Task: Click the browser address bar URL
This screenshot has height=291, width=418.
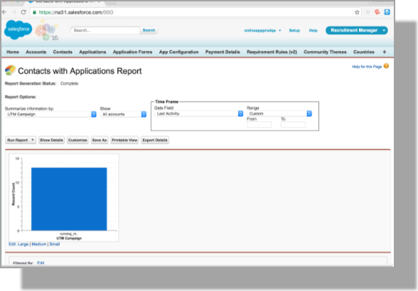Action: pos(76,12)
